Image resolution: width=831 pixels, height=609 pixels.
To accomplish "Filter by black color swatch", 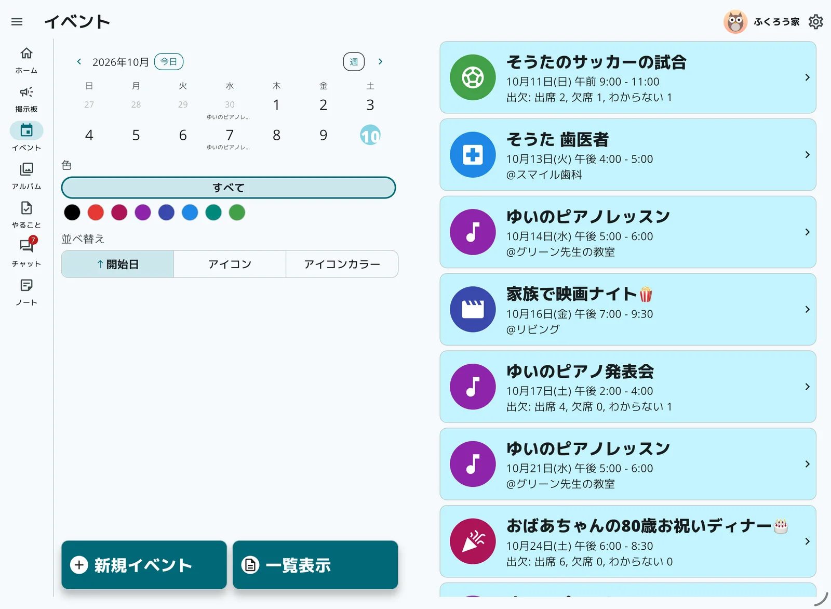I will [x=72, y=212].
